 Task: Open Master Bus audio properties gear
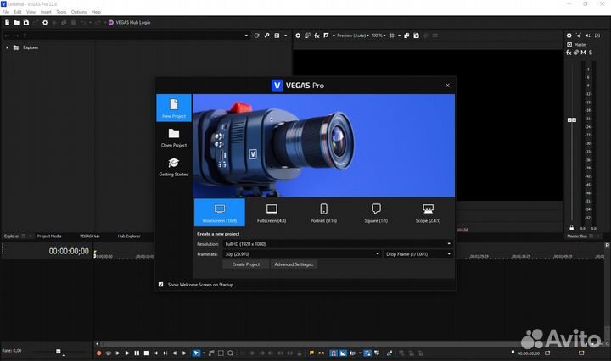569,36
